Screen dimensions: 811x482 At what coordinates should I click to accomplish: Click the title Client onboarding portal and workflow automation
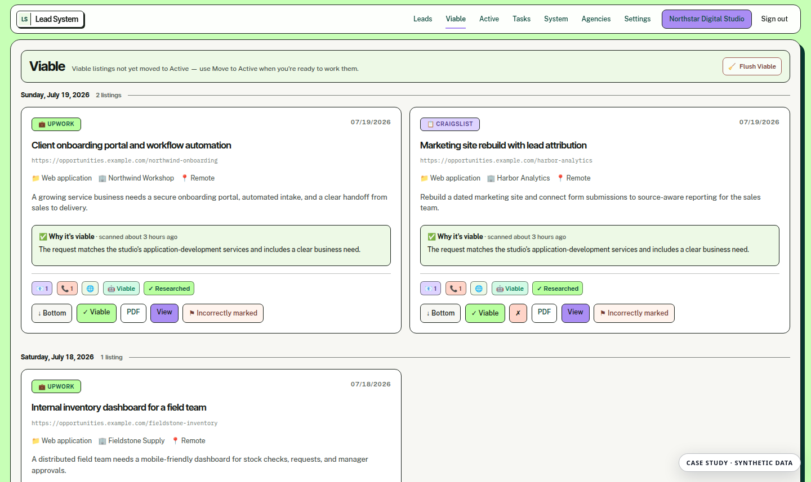pos(131,145)
